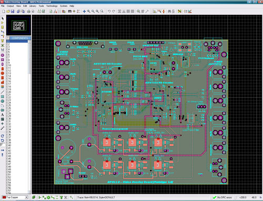
Task: Click the Save layout floppy icon
Action: tap(13, 12)
